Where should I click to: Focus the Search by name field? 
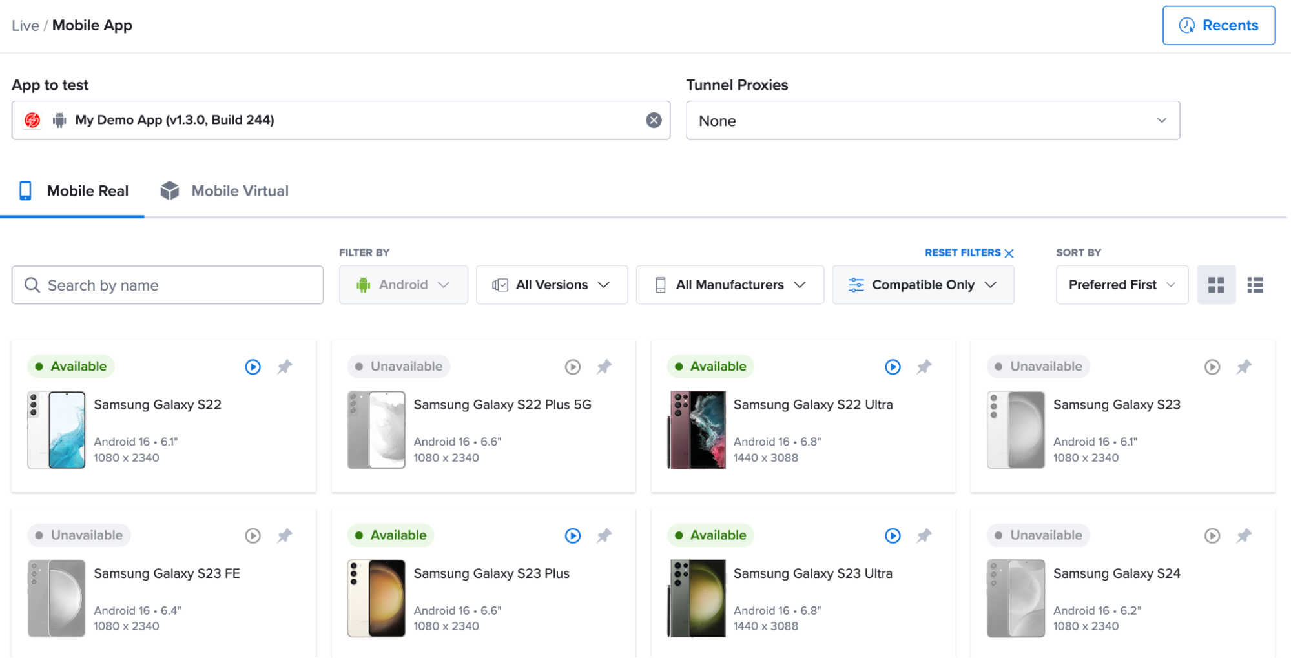167,285
